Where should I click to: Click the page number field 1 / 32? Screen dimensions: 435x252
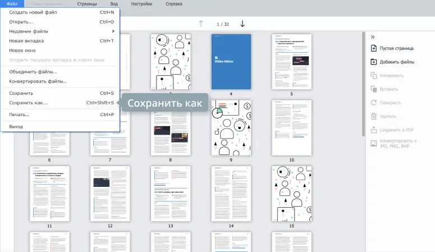coord(223,24)
